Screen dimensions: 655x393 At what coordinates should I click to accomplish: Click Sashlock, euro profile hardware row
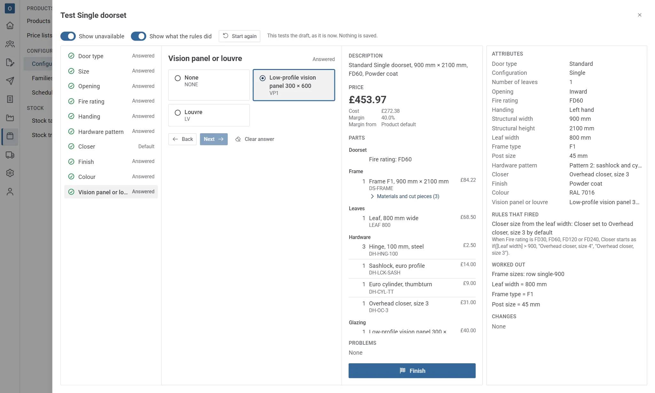(412, 269)
